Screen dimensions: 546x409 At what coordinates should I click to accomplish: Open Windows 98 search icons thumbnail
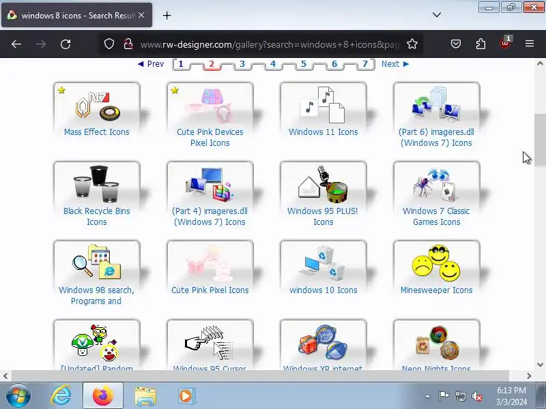(x=97, y=263)
